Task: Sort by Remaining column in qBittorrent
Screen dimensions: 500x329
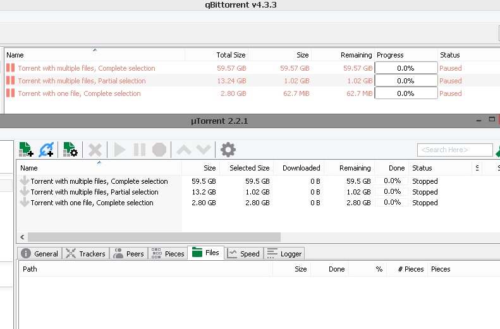Action: pos(343,55)
